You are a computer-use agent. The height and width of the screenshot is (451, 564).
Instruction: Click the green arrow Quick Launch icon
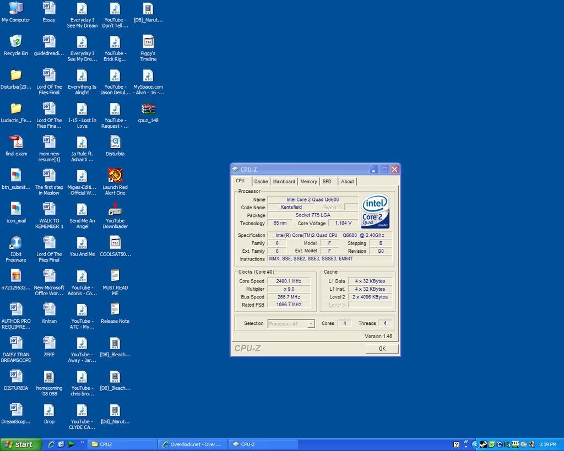click(72, 444)
